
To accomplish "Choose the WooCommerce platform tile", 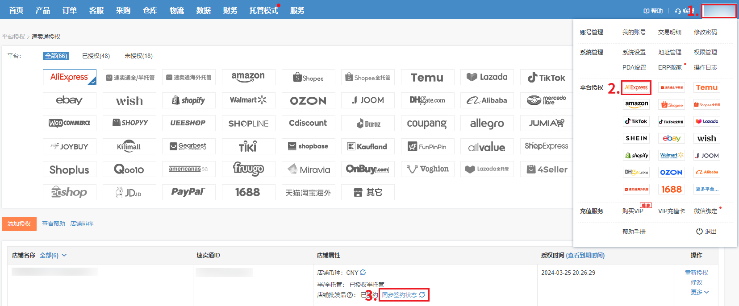I will 69,123.
